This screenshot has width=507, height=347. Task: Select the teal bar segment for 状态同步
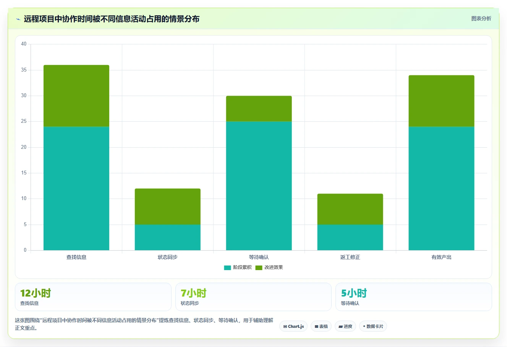168,237
